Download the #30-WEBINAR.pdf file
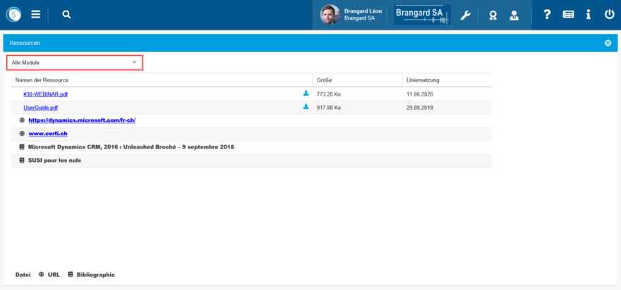 [306, 93]
